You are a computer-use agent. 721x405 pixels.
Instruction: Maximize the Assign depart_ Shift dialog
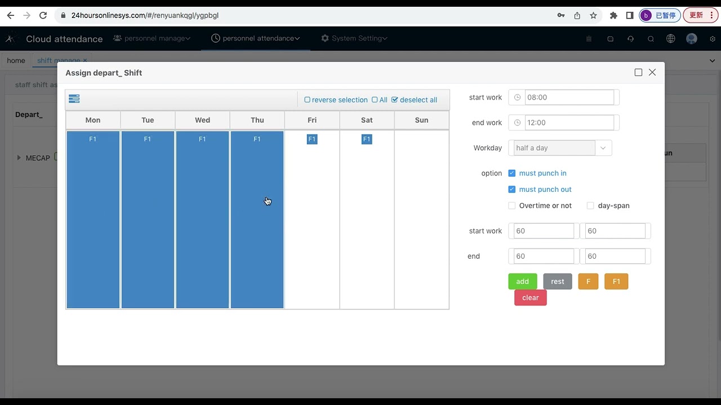(x=638, y=73)
